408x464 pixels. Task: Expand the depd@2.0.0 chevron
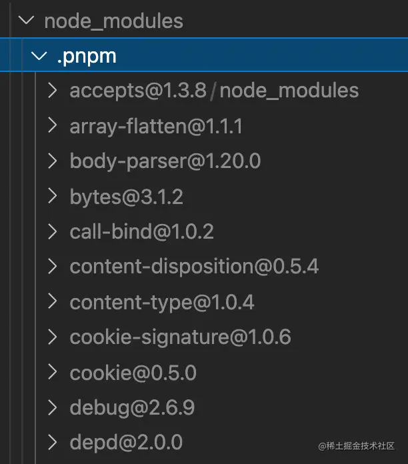click(53, 443)
